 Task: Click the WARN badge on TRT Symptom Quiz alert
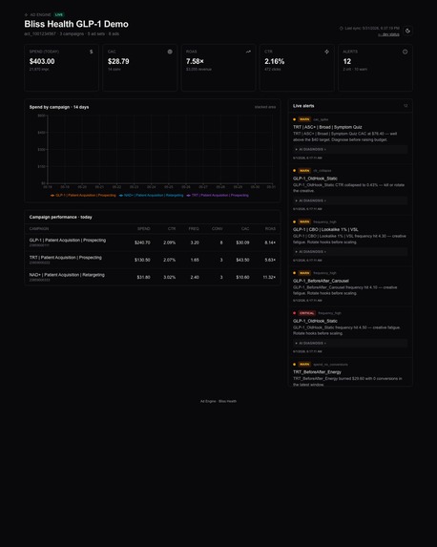[304, 119]
